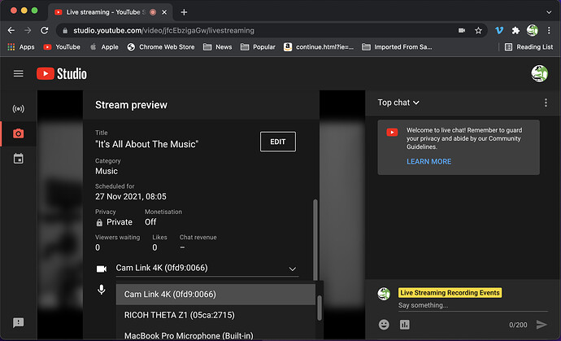Click the send message arrow icon
This screenshot has width=561, height=341.
(541, 325)
